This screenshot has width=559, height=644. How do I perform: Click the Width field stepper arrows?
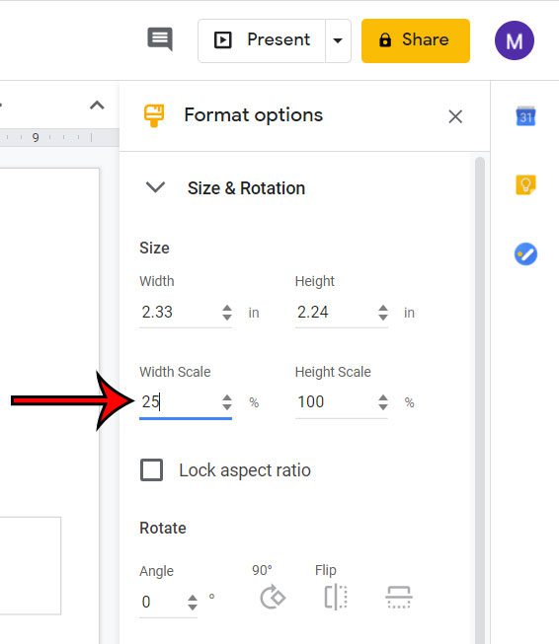227,313
